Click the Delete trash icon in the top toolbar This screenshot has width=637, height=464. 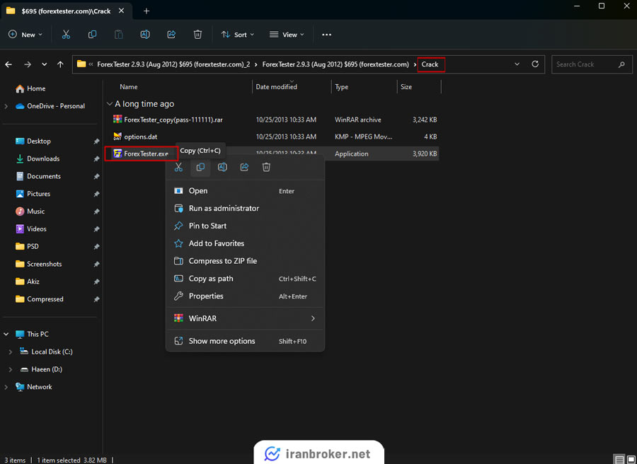[x=198, y=35]
